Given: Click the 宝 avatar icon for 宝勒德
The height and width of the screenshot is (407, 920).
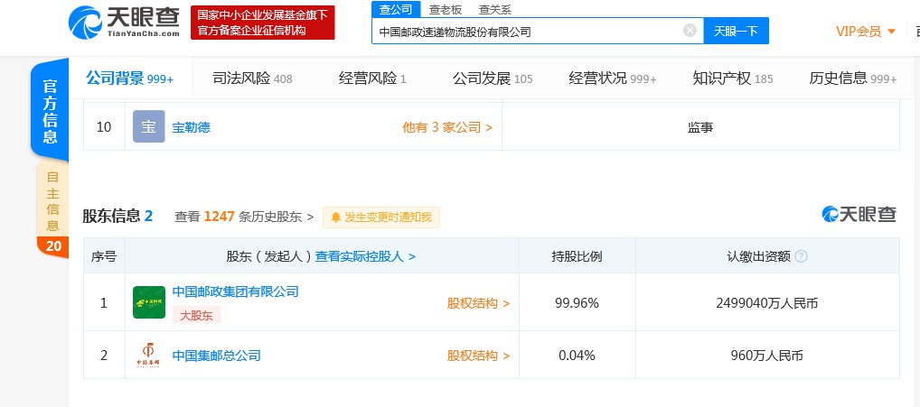Looking at the screenshot, I should (x=149, y=126).
